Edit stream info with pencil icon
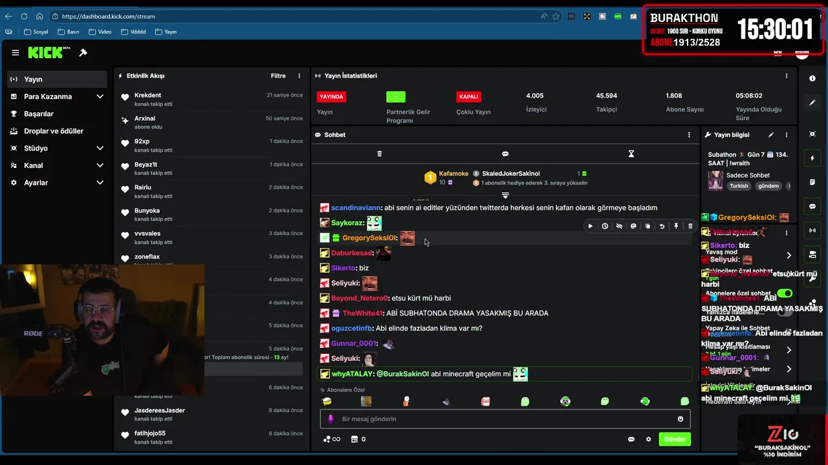The width and height of the screenshot is (828, 465). [771, 135]
